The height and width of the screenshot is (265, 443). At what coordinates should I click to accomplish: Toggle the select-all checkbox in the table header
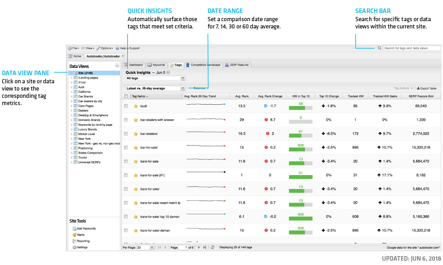pos(126,96)
